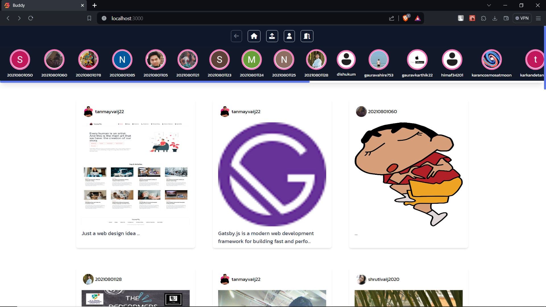Open story avatar for 20210801085
546x307 pixels.
122,60
